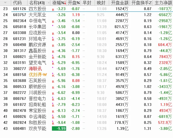Click stock code 600821
The width and height of the screenshot is (173, 138).
pyautogui.click(x=20, y=57)
